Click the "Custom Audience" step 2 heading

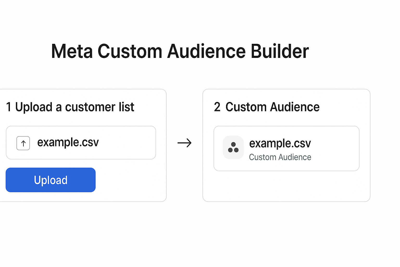pos(272,107)
